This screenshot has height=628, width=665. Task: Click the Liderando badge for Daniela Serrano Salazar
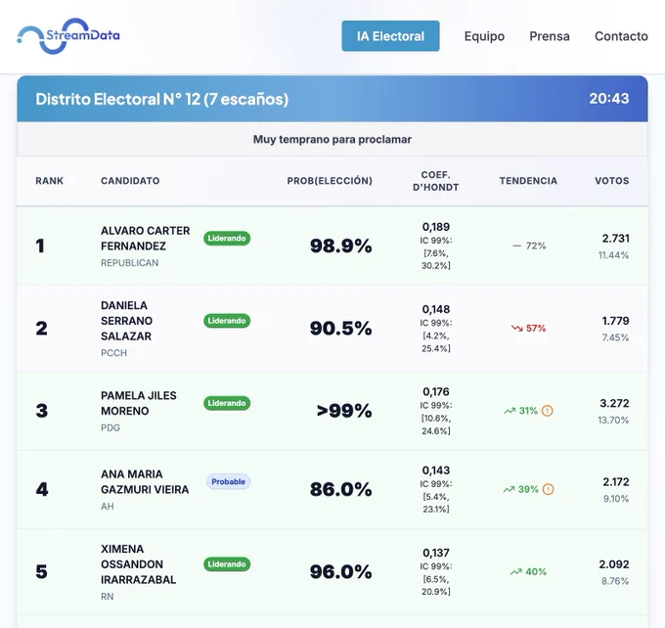click(227, 321)
